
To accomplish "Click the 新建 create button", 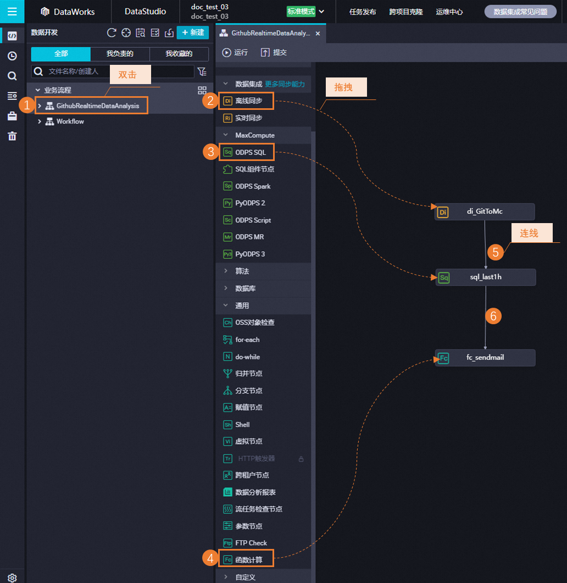I will click(x=193, y=33).
